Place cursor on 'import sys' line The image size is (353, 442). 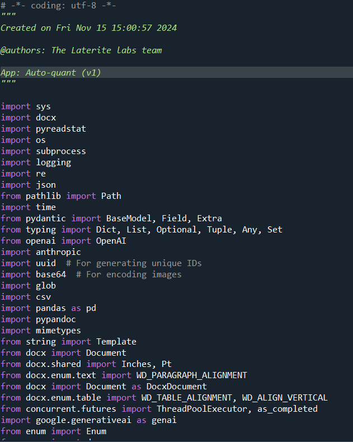tap(26, 106)
